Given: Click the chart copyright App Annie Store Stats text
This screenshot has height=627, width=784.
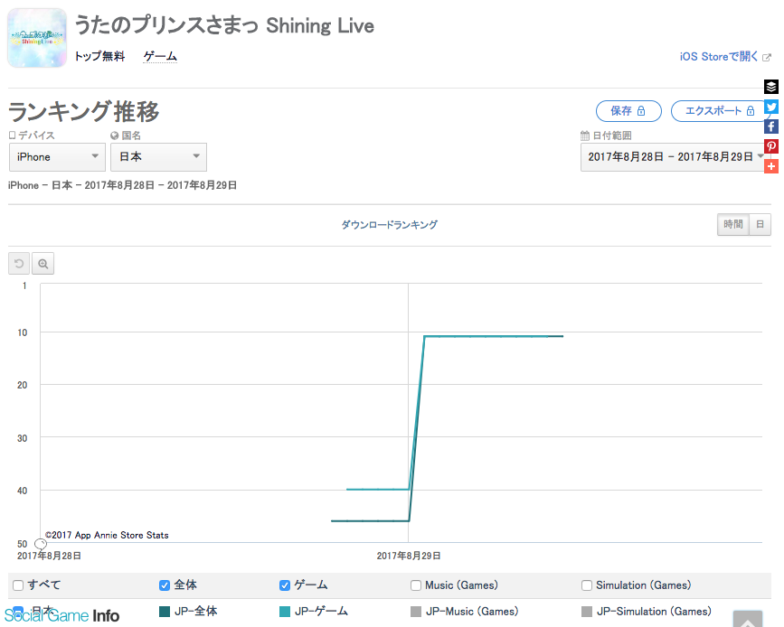Looking at the screenshot, I should (x=107, y=535).
